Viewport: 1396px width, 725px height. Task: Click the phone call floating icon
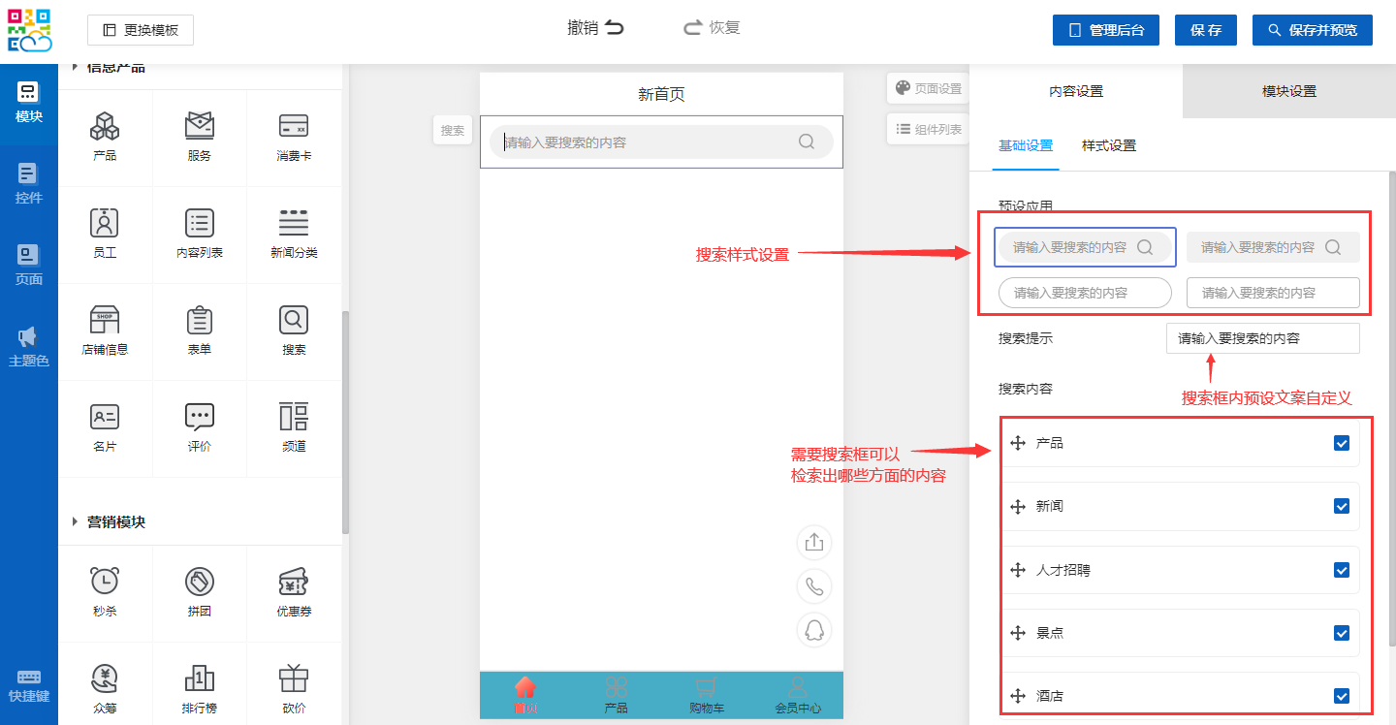tap(814, 586)
